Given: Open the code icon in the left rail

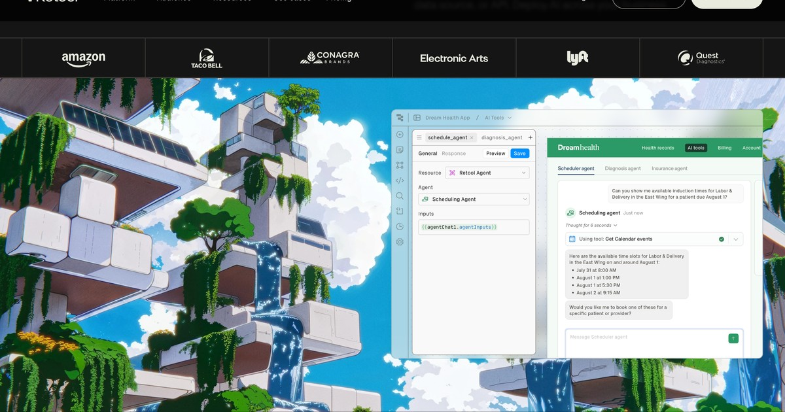Looking at the screenshot, I should click(x=400, y=180).
